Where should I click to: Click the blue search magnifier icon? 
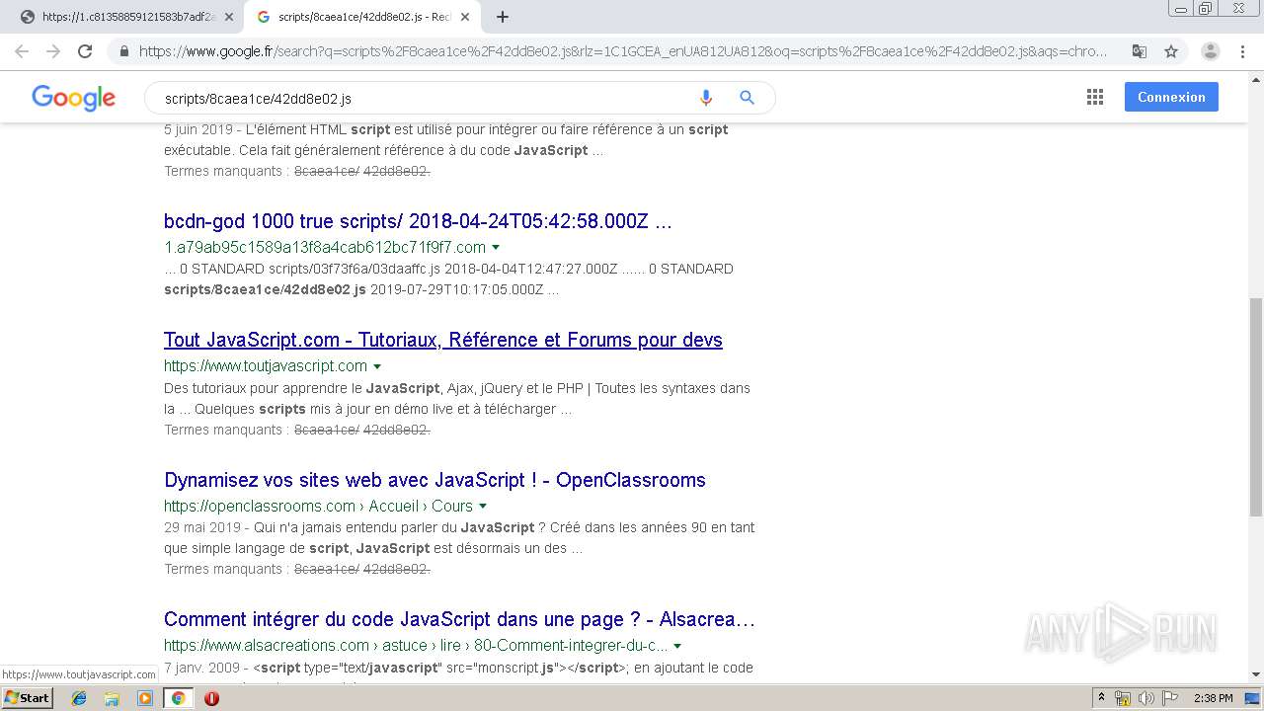748,98
